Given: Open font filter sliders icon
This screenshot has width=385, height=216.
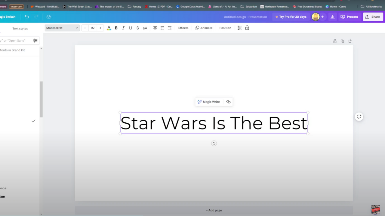Looking at the screenshot, I should 35,40.
